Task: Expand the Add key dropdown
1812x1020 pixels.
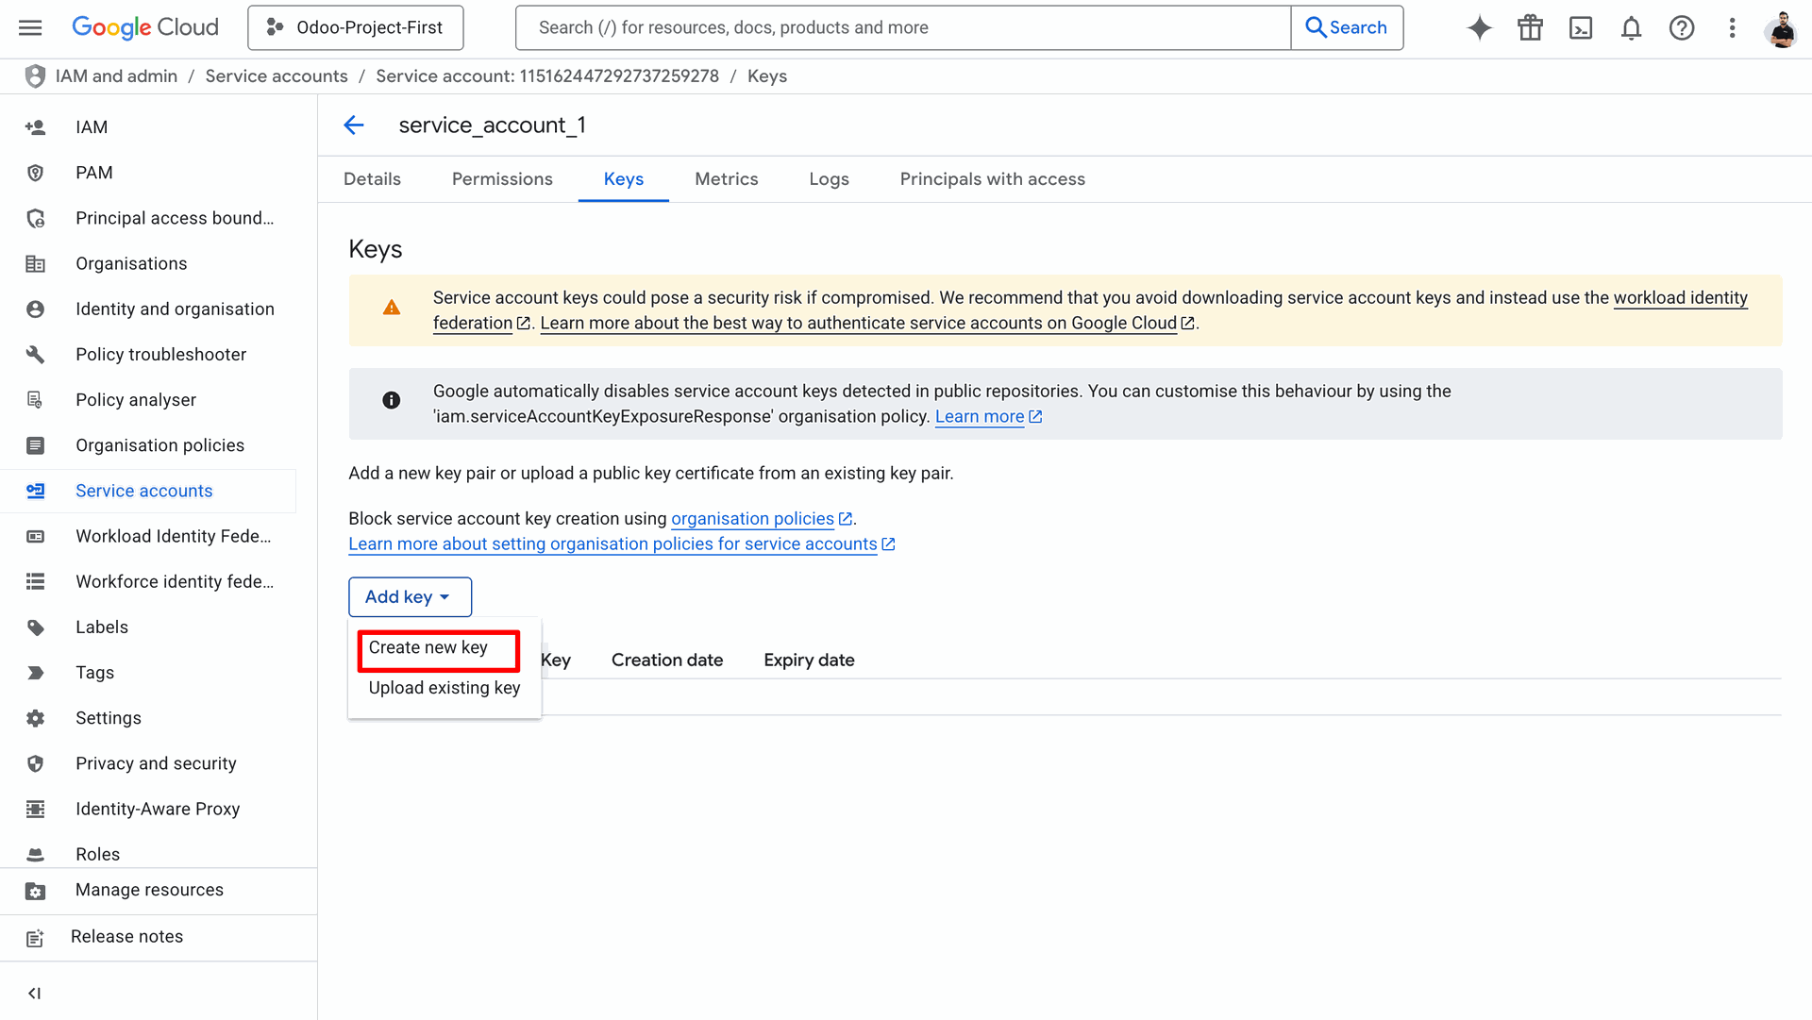Action: point(410,596)
